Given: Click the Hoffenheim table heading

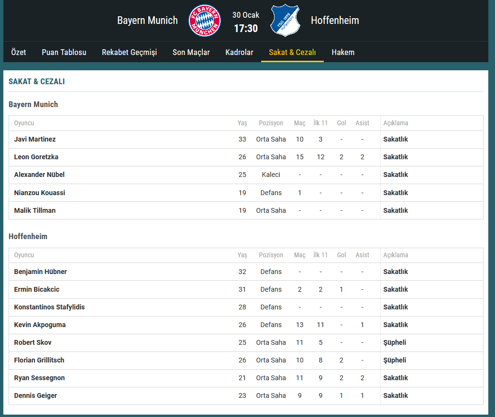Looking at the screenshot, I should click(x=28, y=236).
